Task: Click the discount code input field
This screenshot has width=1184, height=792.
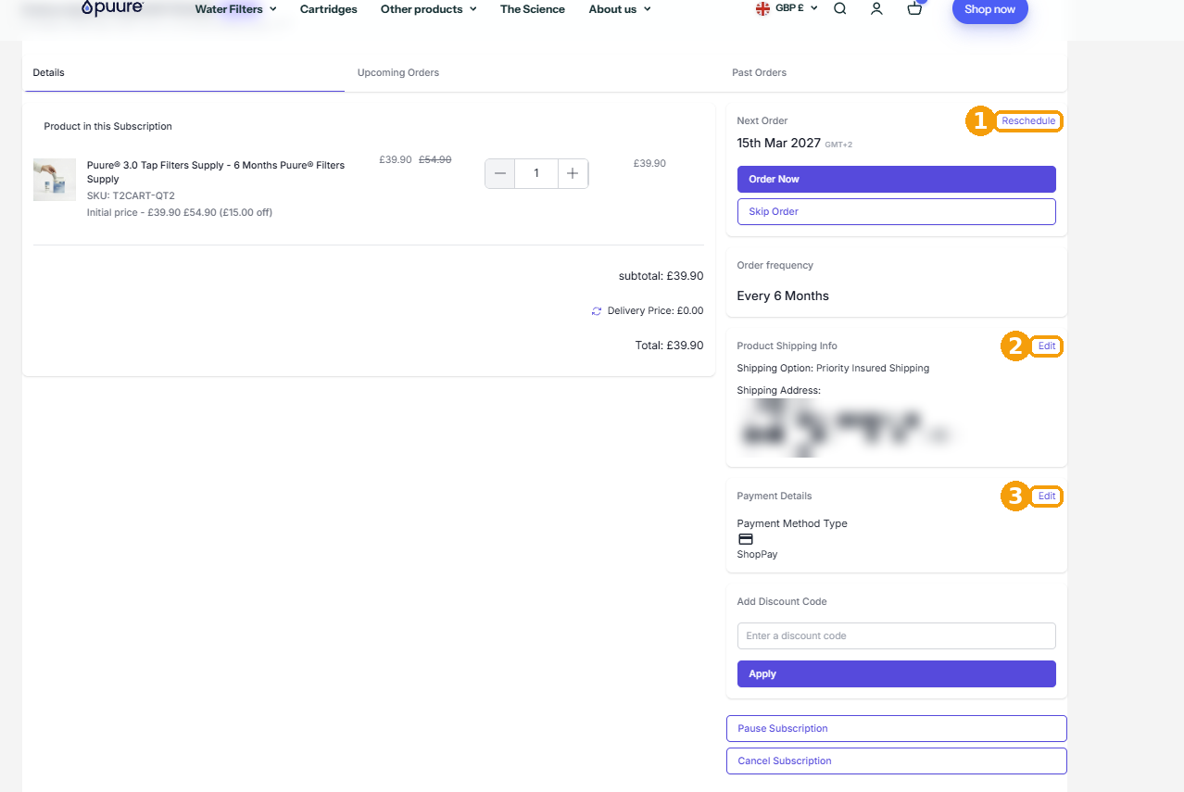Action: [897, 635]
